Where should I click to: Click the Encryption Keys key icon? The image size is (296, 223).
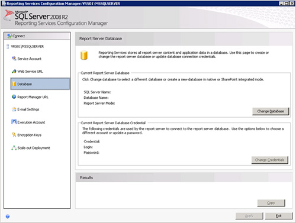[x=14, y=135]
